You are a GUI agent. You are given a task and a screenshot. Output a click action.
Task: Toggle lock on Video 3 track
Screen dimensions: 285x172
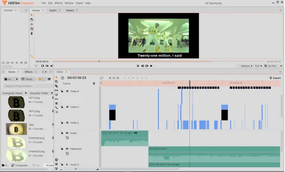(x=62, y=107)
